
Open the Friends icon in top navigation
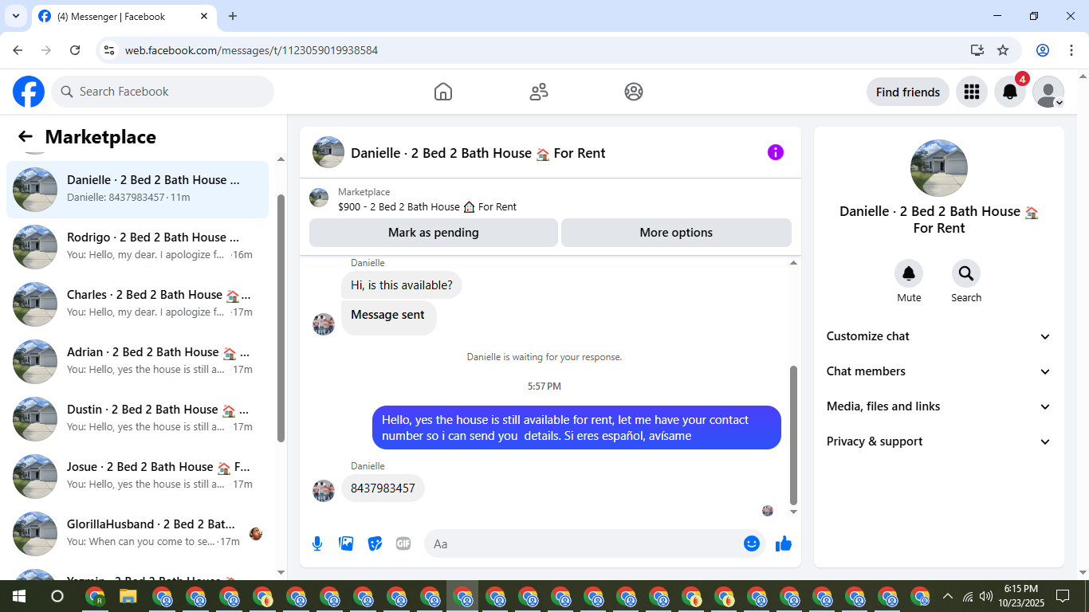coord(539,92)
